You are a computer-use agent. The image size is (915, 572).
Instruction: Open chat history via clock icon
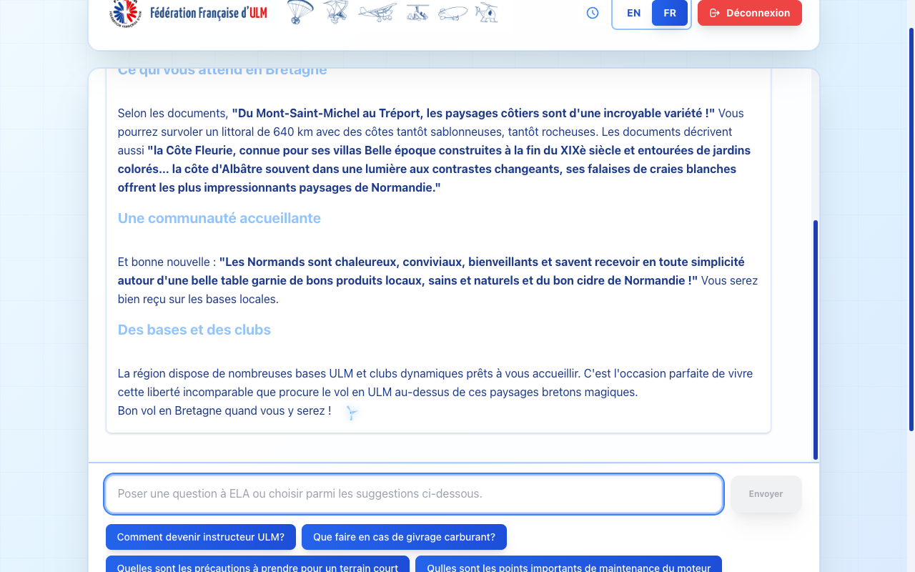593,13
